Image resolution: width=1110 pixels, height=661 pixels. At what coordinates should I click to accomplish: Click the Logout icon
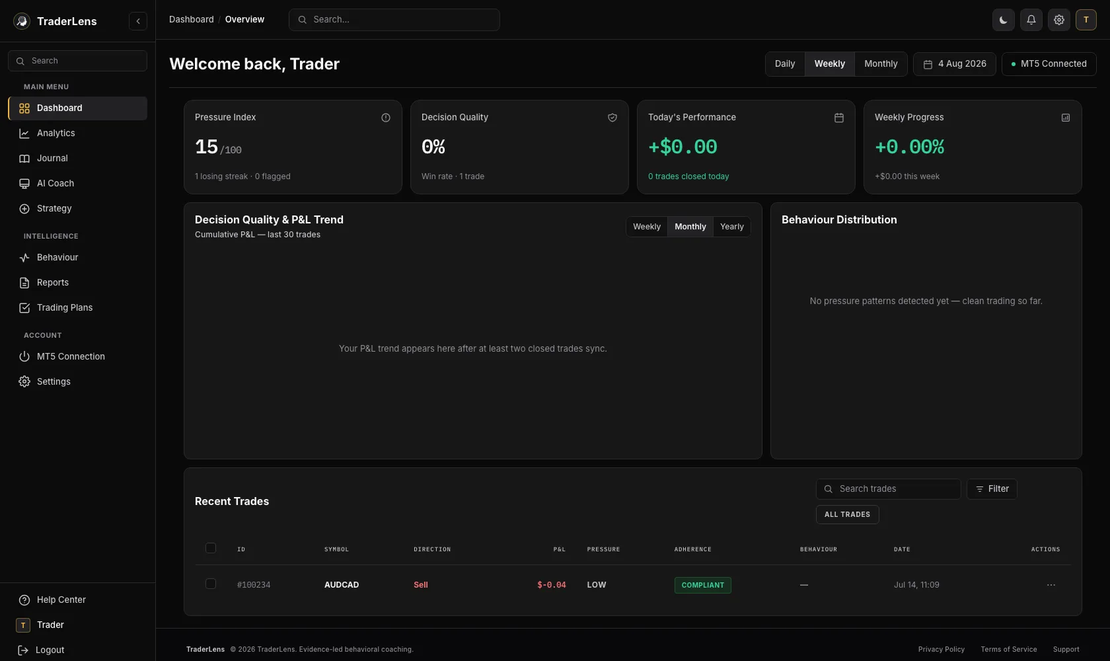point(23,650)
